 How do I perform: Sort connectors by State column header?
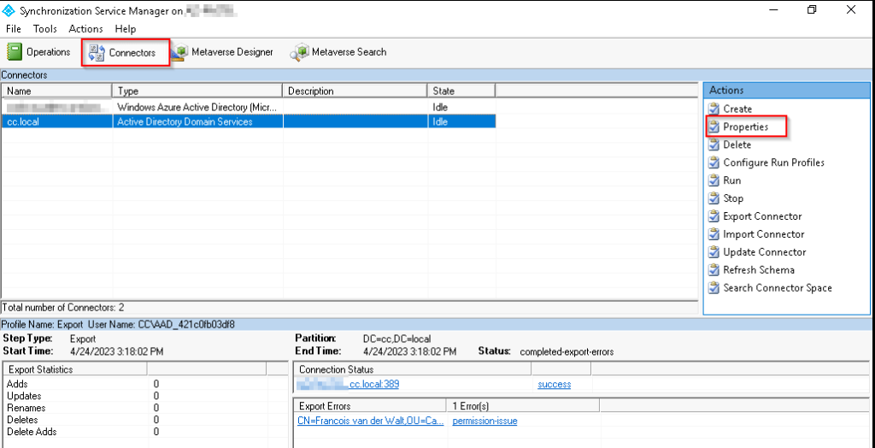(461, 91)
